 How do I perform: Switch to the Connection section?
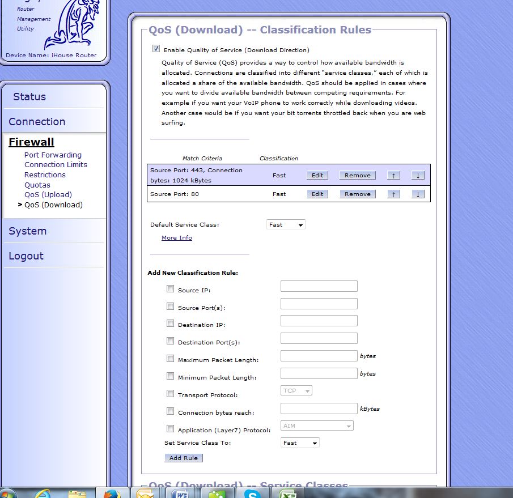point(36,121)
